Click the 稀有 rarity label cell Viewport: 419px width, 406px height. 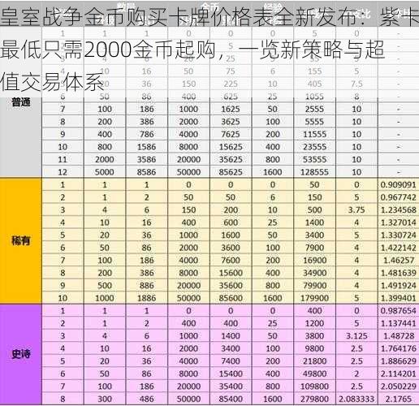coord(21,240)
